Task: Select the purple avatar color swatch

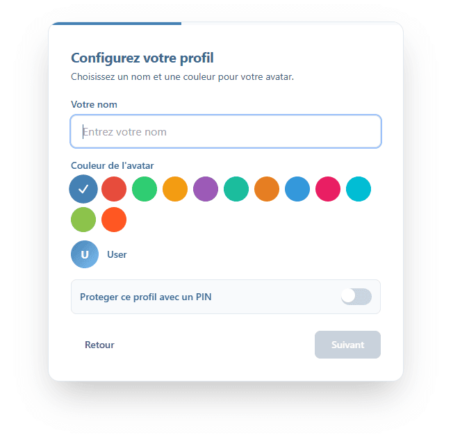Action: pyautogui.click(x=206, y=189)
